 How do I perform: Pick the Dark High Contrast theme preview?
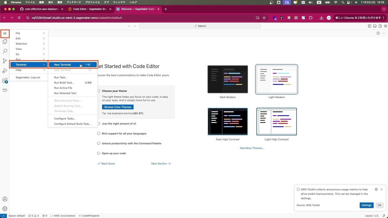(228, 121)
